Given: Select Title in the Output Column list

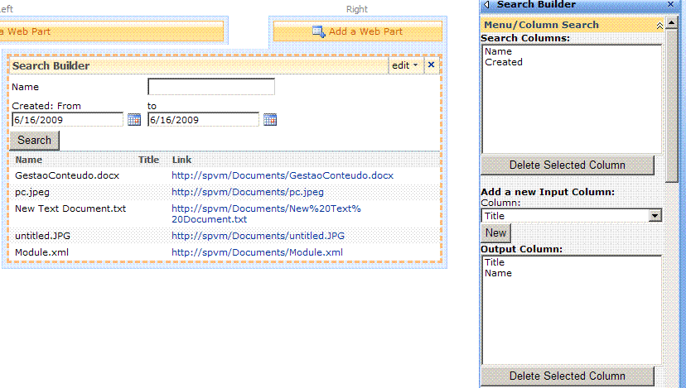Looking at the screenshot, I should [495, 262].
